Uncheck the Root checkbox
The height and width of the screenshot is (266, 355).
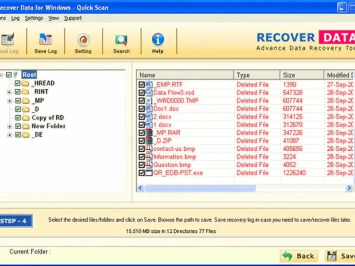(9, 74)
